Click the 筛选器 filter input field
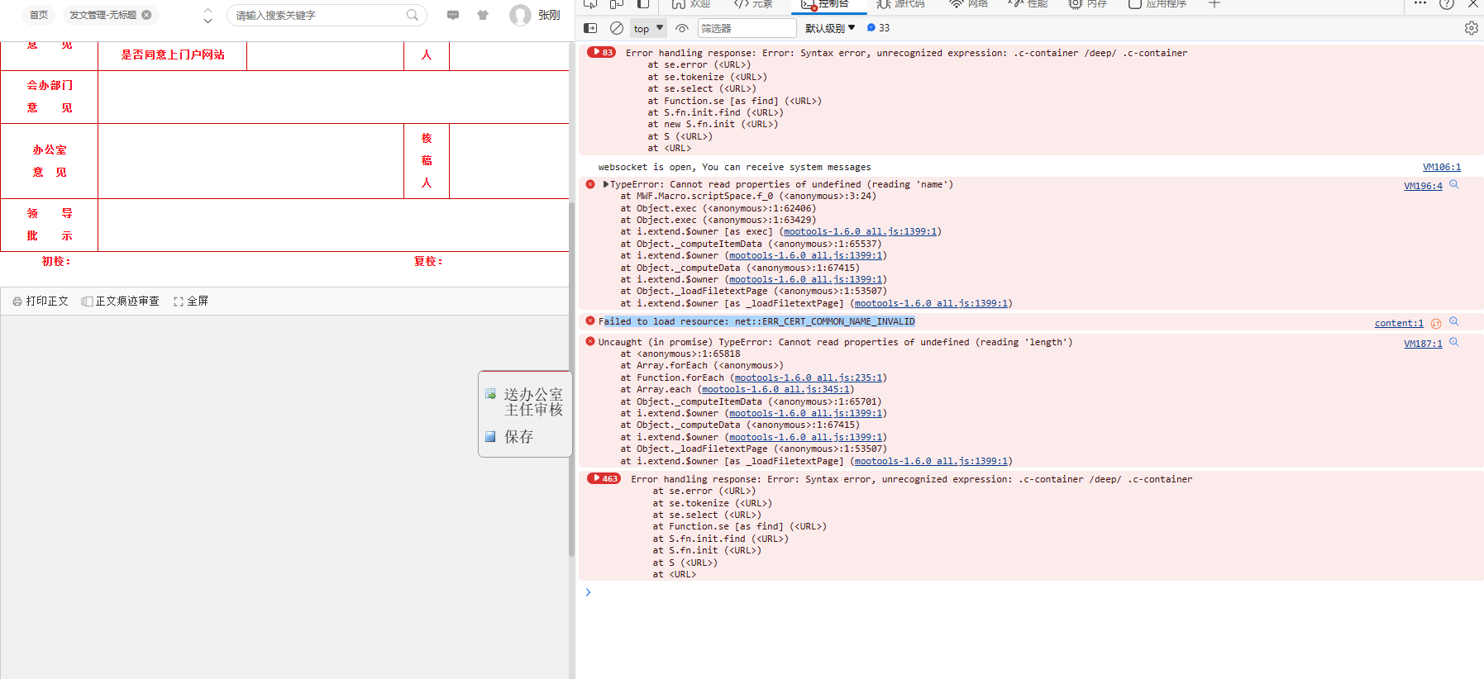1484x679 pixels. click(x=746, y=28)
